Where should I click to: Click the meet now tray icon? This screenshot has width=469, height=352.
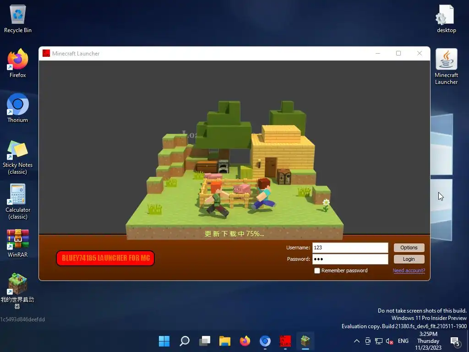[x=368, y=341]
